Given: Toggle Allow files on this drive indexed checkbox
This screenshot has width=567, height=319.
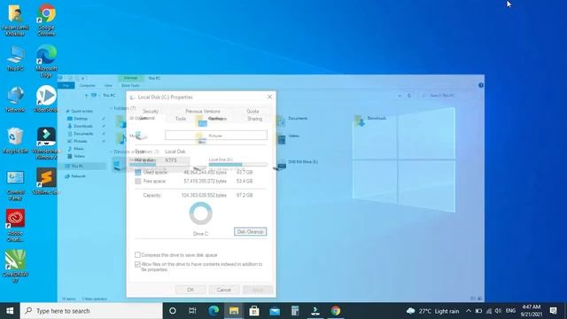Looking at the screenshot, I should (x=137, y=264).
